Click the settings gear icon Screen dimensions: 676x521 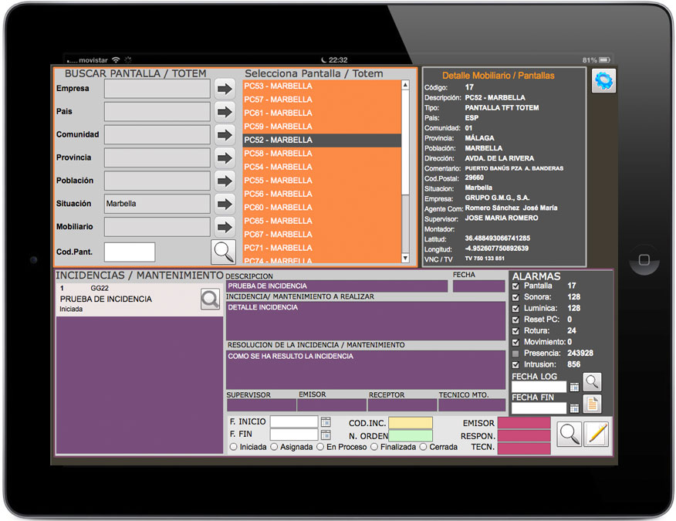pyautogui.click(x=603, y=81)
